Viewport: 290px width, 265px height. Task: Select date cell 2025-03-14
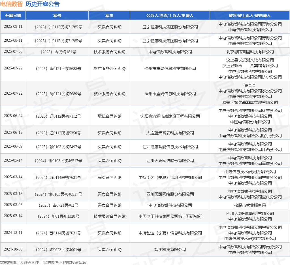[13, 177]
